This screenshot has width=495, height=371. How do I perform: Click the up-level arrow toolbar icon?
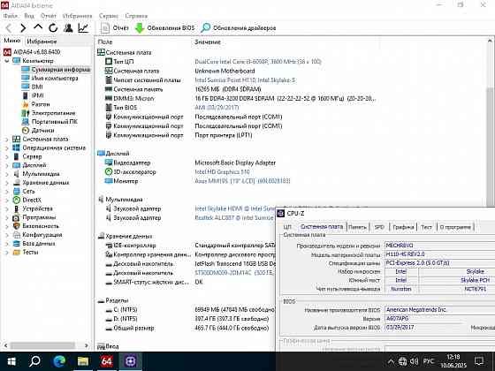[x=38, y=27]
